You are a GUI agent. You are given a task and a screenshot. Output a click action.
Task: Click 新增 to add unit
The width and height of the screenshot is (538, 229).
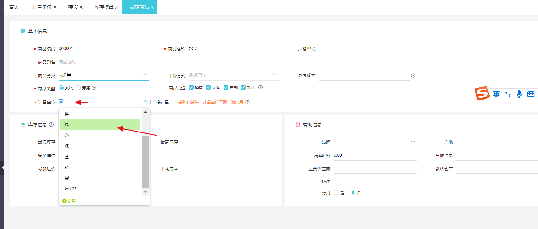pyautogui.click(x=69, y=201)
